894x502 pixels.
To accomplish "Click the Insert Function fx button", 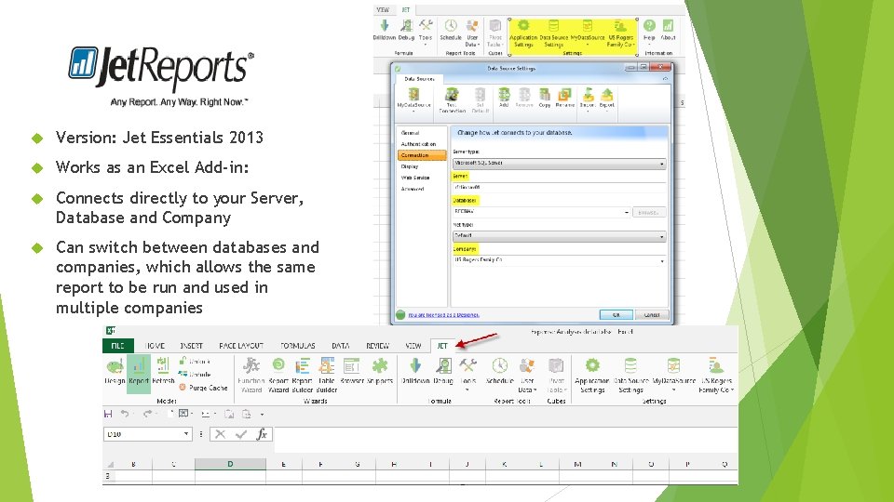I will tap(262, 434).
